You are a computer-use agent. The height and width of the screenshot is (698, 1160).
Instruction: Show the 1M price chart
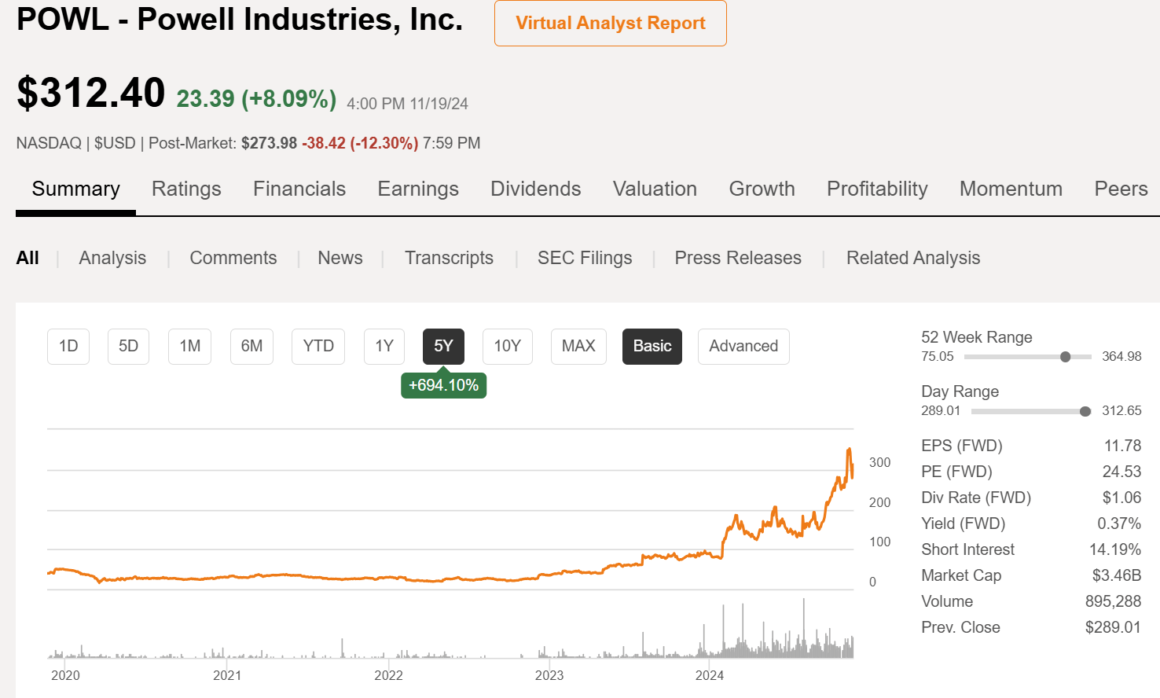click(189, 346)
